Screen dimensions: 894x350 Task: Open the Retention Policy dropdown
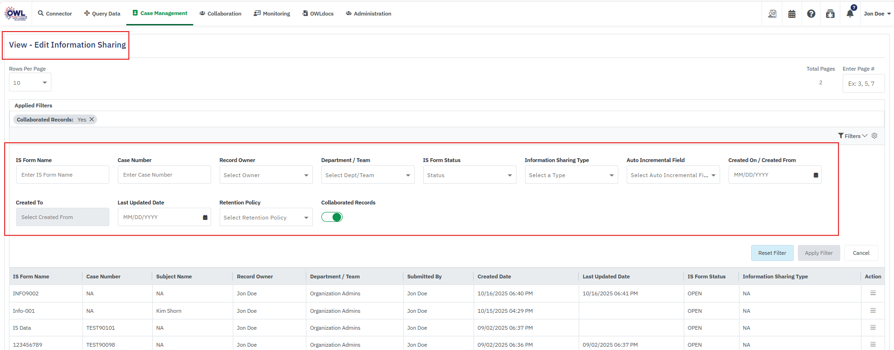coord(266,217)
